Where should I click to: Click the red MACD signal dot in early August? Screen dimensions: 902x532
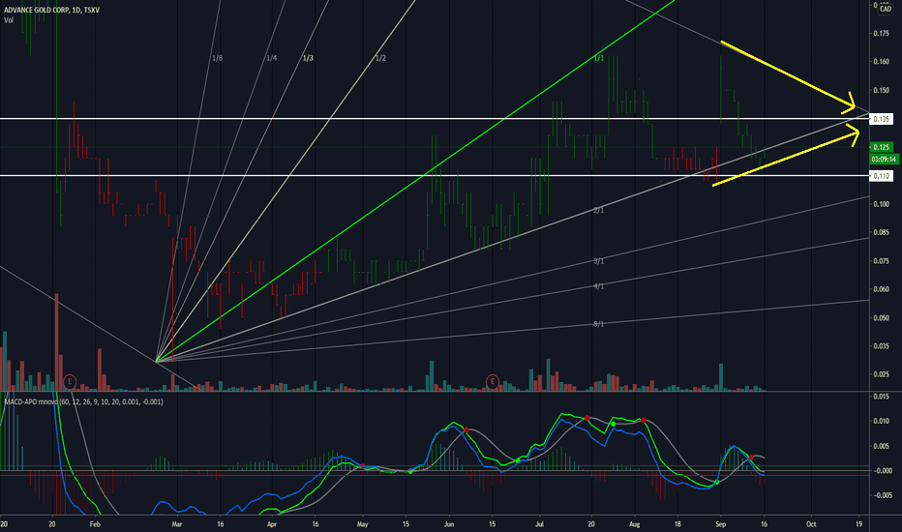click(644, 421)
